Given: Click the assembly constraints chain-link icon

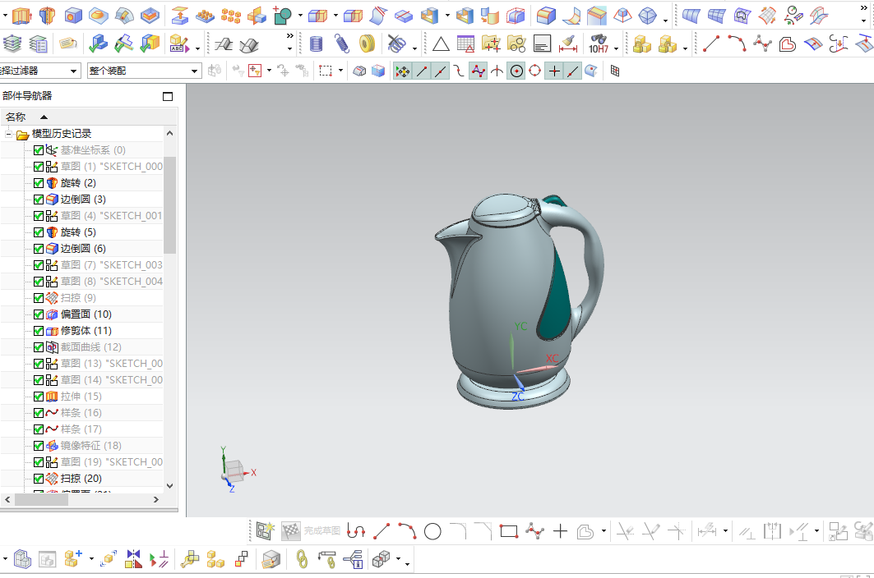Looking at the screenshot, I should tap(302, 559).
